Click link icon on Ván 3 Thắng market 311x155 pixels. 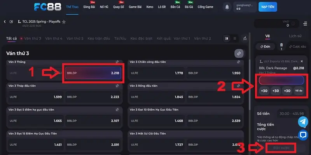[x=117, y=62]
